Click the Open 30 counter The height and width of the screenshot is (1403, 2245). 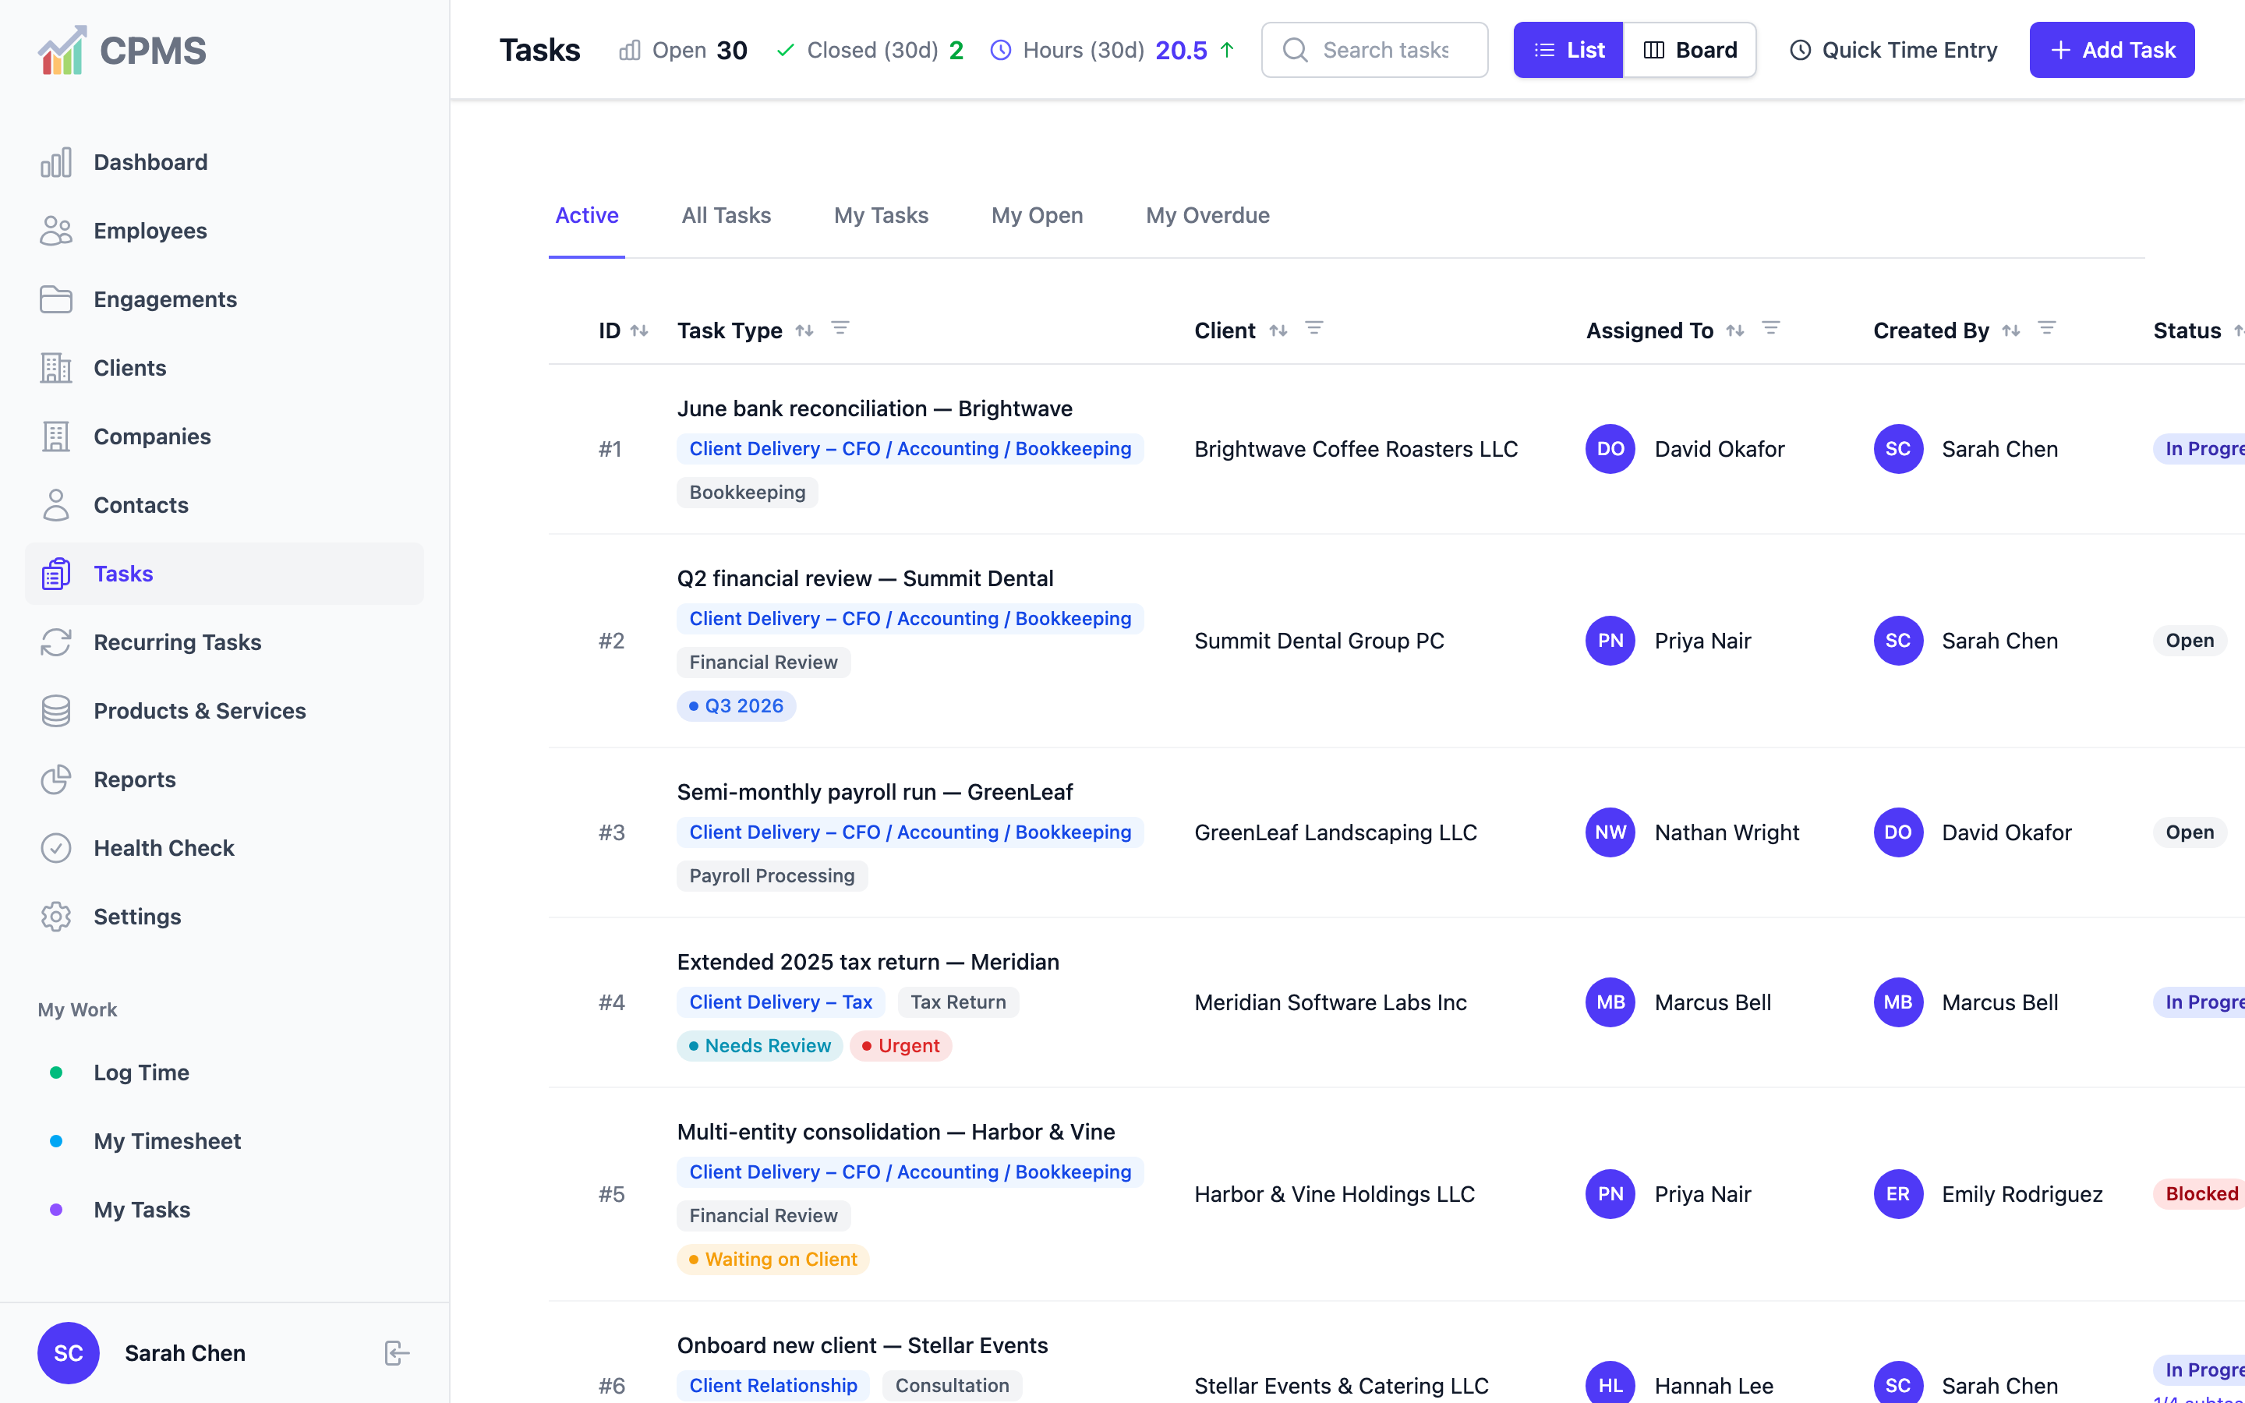[x=684, y=50]
